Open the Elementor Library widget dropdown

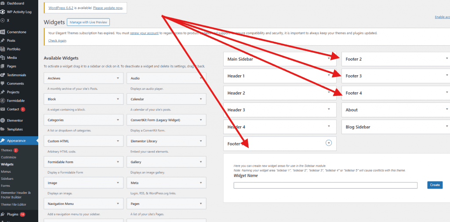(x=200, y=141)
